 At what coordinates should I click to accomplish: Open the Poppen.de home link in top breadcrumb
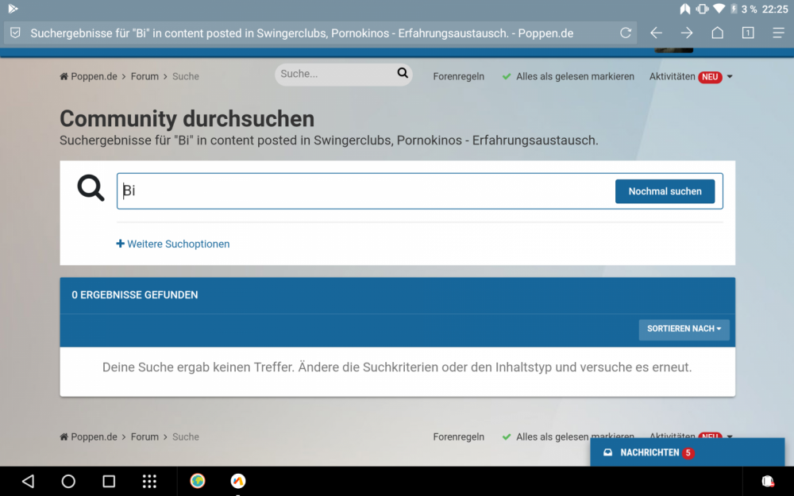[93, 77]
